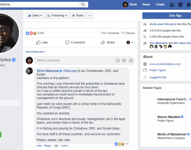Image resolution: width=191 pixels, height=150 pixels.
Task: Go to Home in the top bar
Action: coord(146,4)
